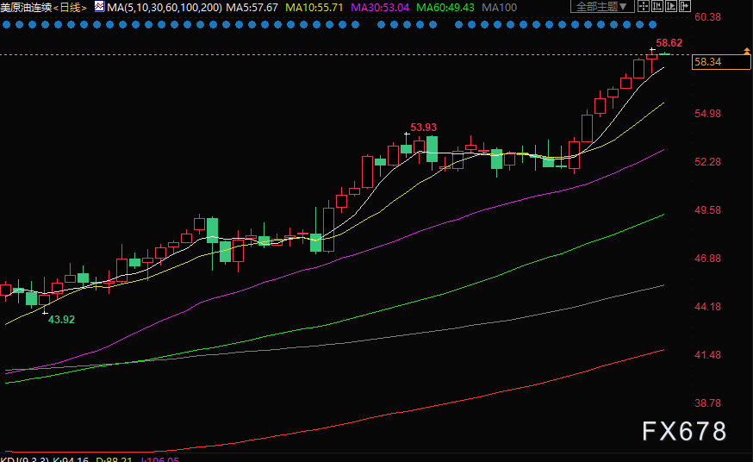Select the MA30:53.04 magenta label
The width and height of the screenshot is (753, 462).
[380, 8]
